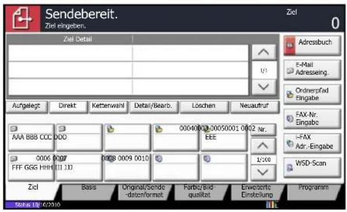The image size is (347, 212).
Task: Tap the red Send function icon
Action: click(x=23, y=19)
